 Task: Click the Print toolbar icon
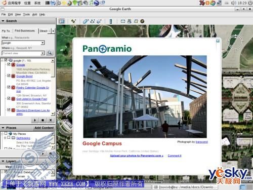[x=130, y=21]
